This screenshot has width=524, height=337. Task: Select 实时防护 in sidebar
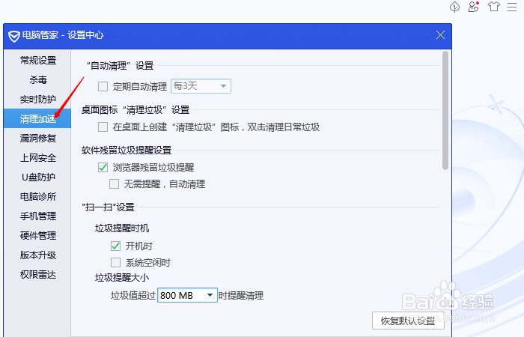click(38, 100)
